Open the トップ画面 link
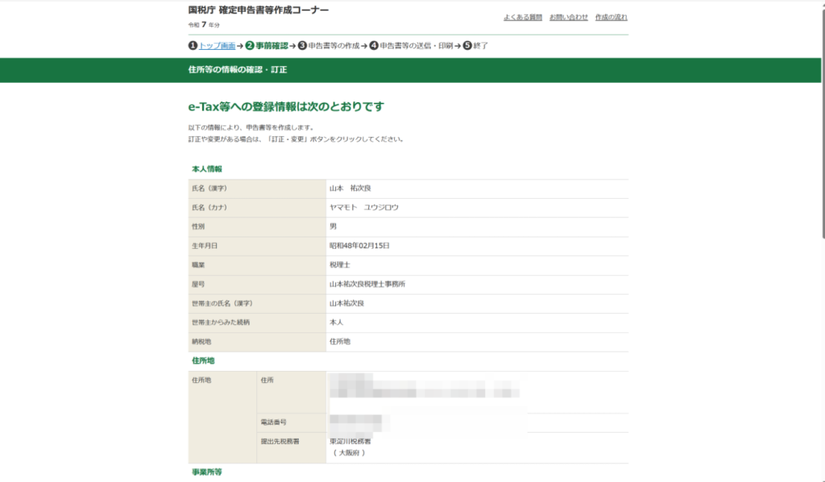The image size is (825, 482). click(217, 46)
